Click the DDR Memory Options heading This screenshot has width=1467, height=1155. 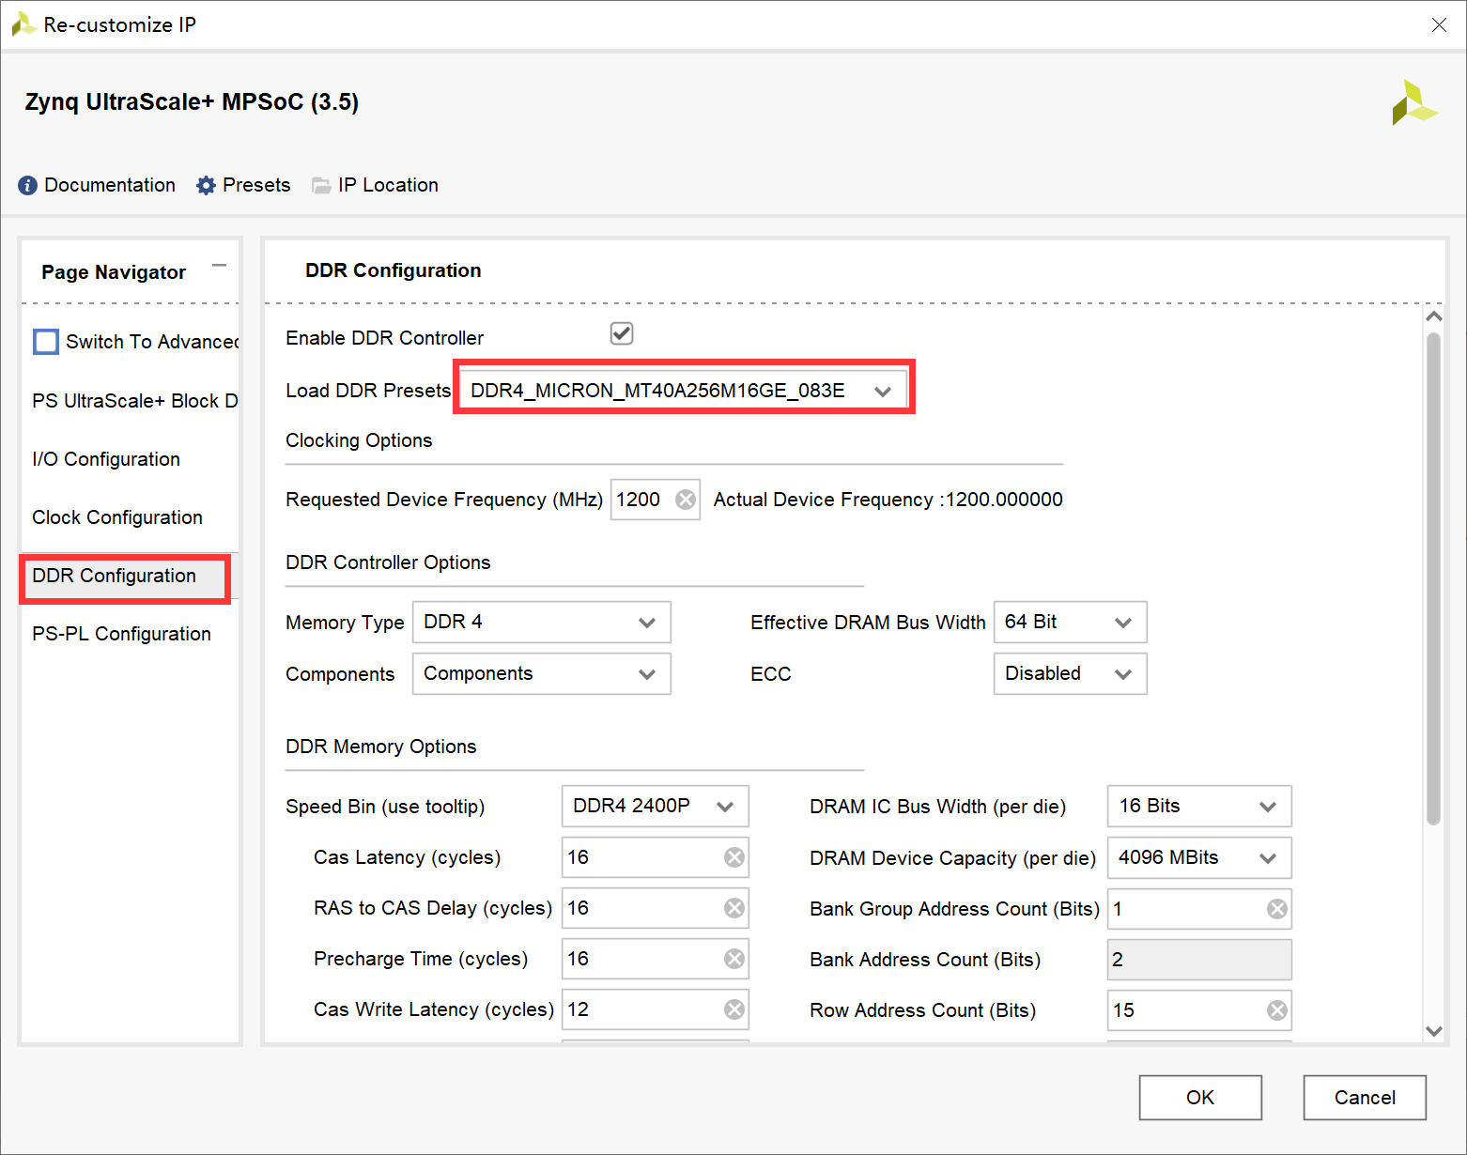coord(381,747)
